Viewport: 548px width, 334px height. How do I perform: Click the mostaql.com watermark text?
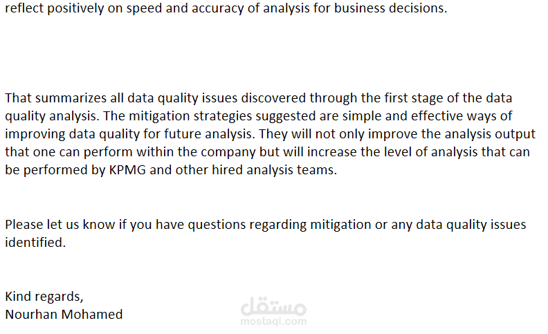273,321
